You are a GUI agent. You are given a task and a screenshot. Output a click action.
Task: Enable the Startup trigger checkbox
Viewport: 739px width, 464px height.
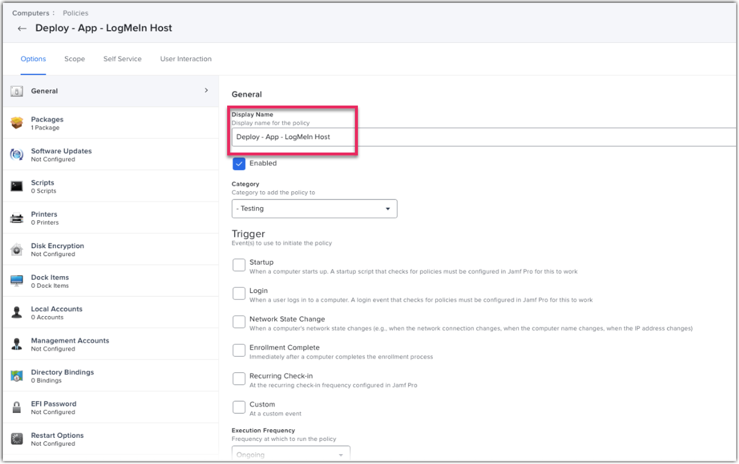pos(239,264)
